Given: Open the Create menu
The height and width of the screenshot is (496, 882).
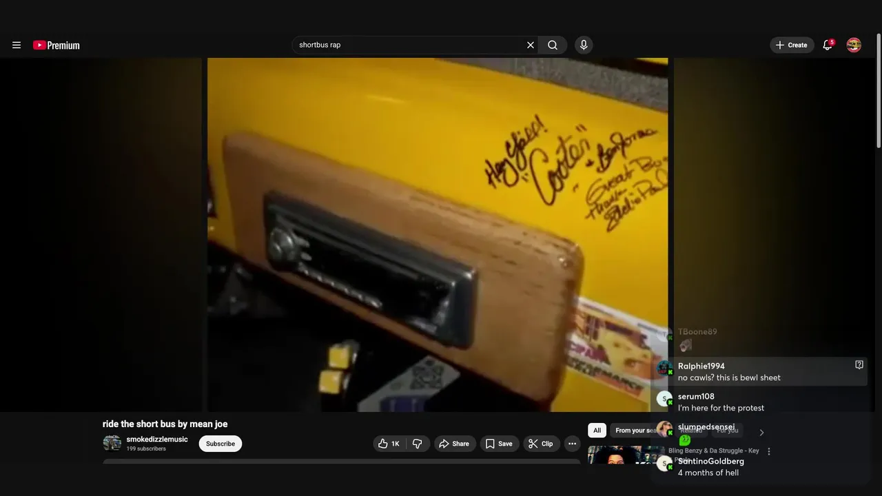Looking at the screenshot, I should (x=792, y=45).
